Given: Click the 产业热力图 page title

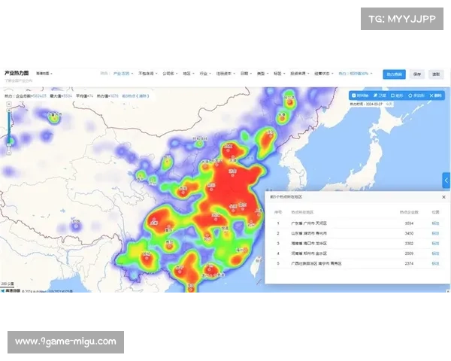Looking at the screenshot, I should pyautogui.click(x=17, y=73).
